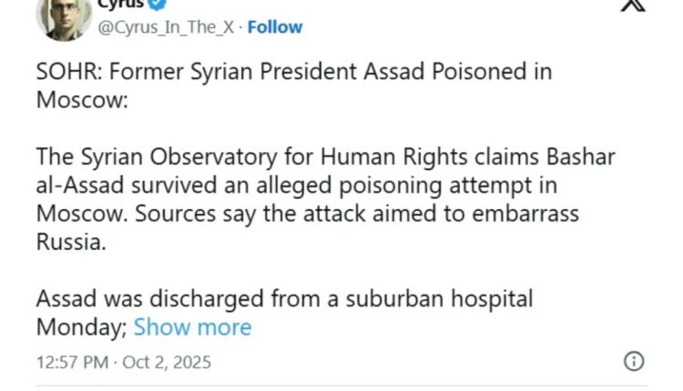Expand the tweet with Show more

click(x=192, y=326)
